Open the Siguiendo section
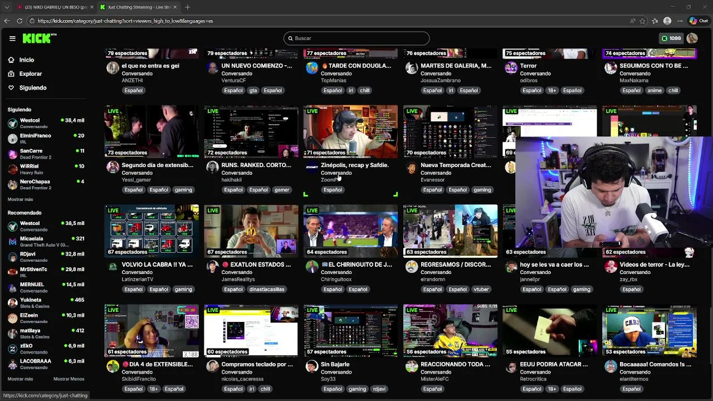 32,87
